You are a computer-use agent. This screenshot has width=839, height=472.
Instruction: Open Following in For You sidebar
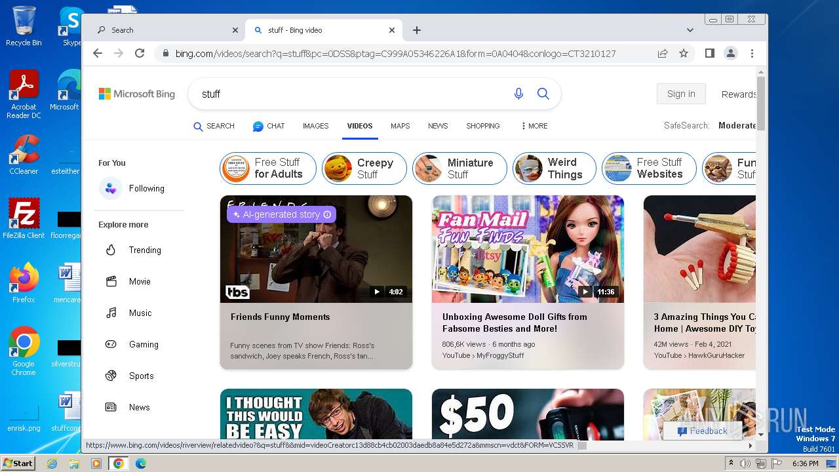pos(132,188)
